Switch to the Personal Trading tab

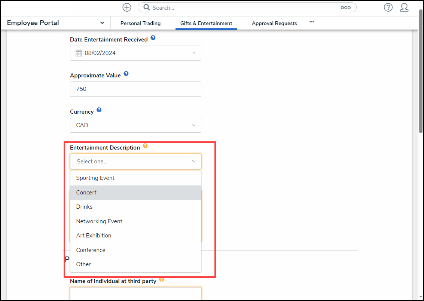(140, 23)
